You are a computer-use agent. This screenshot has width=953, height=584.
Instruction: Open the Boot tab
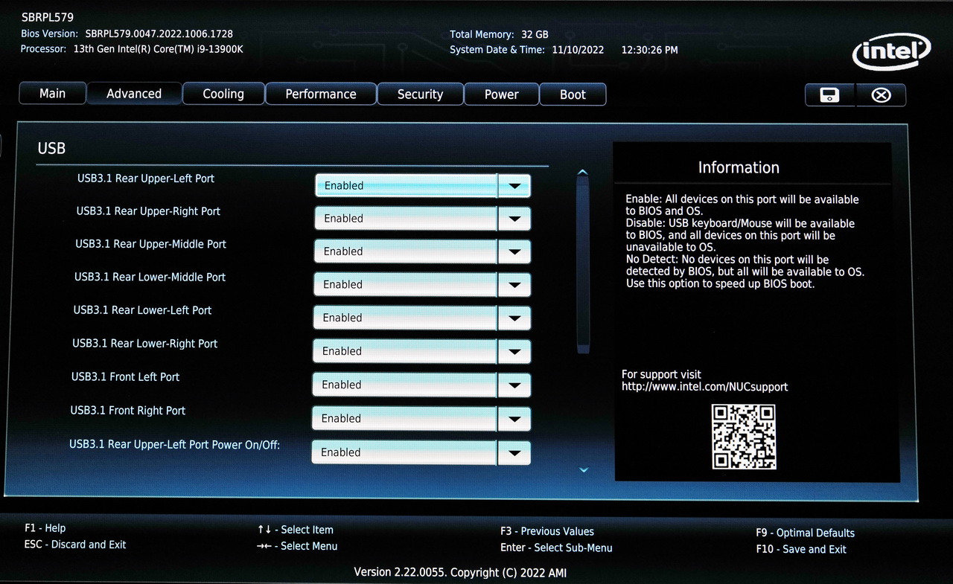click(x=573, y=94)
